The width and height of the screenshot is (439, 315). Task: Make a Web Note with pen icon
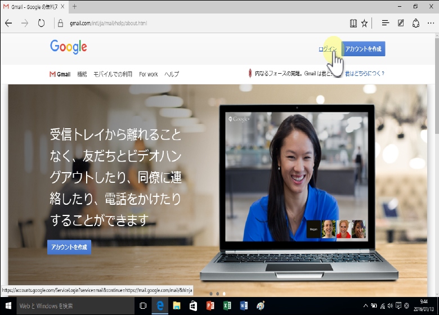coord(401,23)
